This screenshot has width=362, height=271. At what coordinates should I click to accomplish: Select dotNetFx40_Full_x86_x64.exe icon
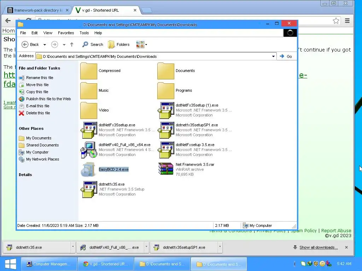coord(89,150)
